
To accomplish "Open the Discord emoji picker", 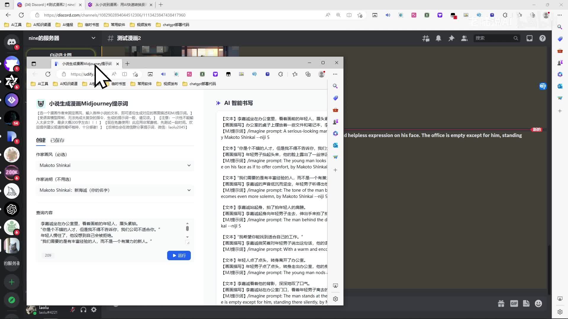I will 538,303.
